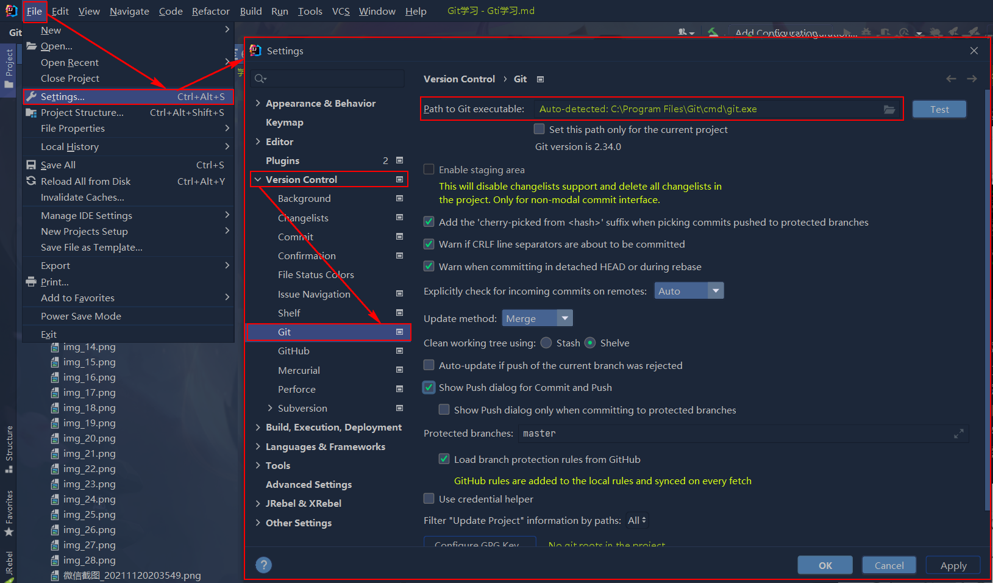Click the help question mark in Settings dialog
The height and width of the screenshot is (583, 993).
[263, 565]
